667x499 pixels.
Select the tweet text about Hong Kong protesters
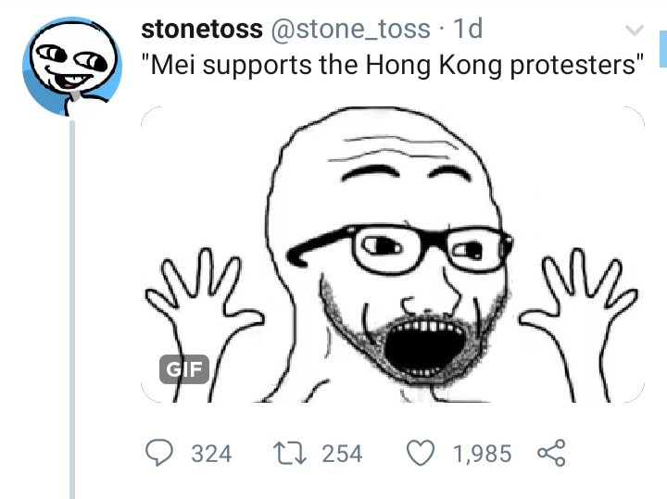click(392, 65)
